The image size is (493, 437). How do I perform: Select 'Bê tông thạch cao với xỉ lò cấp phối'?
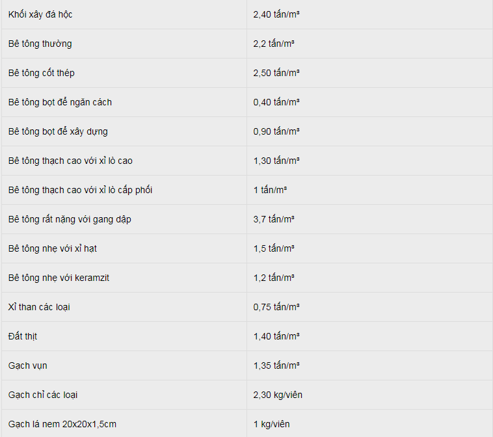pyautogui.click(x=80, y=190)
